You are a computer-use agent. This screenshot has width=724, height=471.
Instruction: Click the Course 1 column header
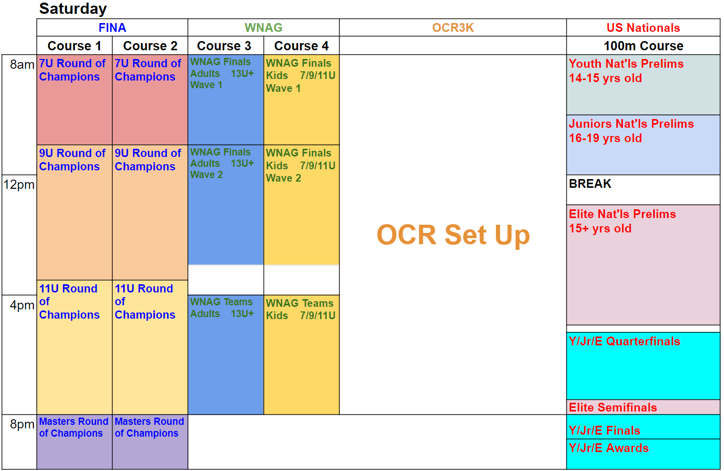click(x=74, y=46)
